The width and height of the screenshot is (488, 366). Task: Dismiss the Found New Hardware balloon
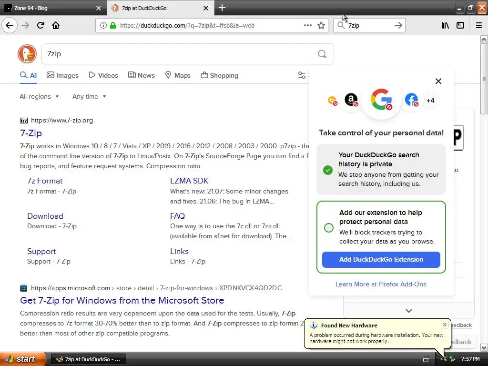pos(445,325)
